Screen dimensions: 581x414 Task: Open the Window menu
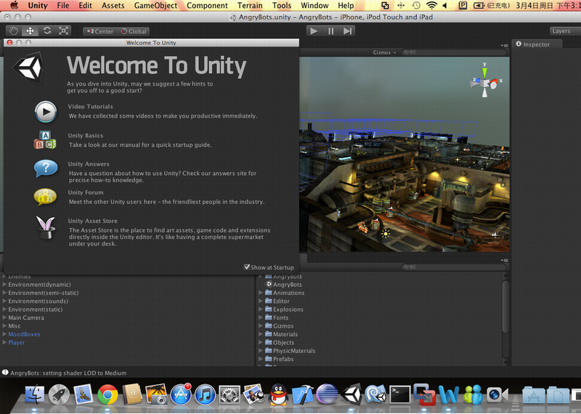tap(314, 6)
